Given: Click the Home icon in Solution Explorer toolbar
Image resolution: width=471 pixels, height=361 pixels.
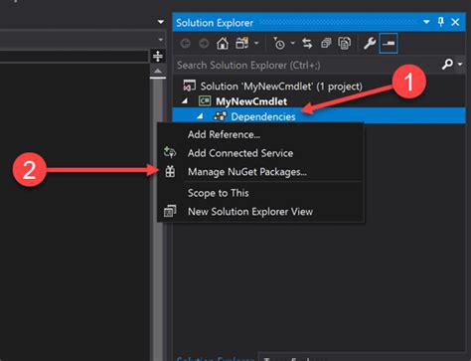Looking at the screenshot, I should pyautogui.click(x=223, y=44).
